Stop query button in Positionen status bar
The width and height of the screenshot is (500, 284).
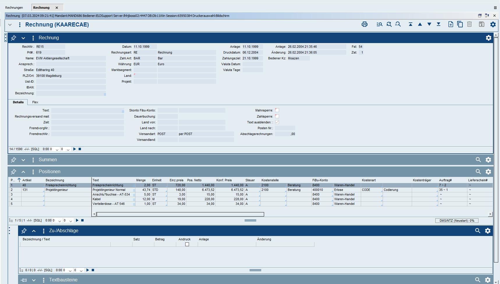point(82,220)
